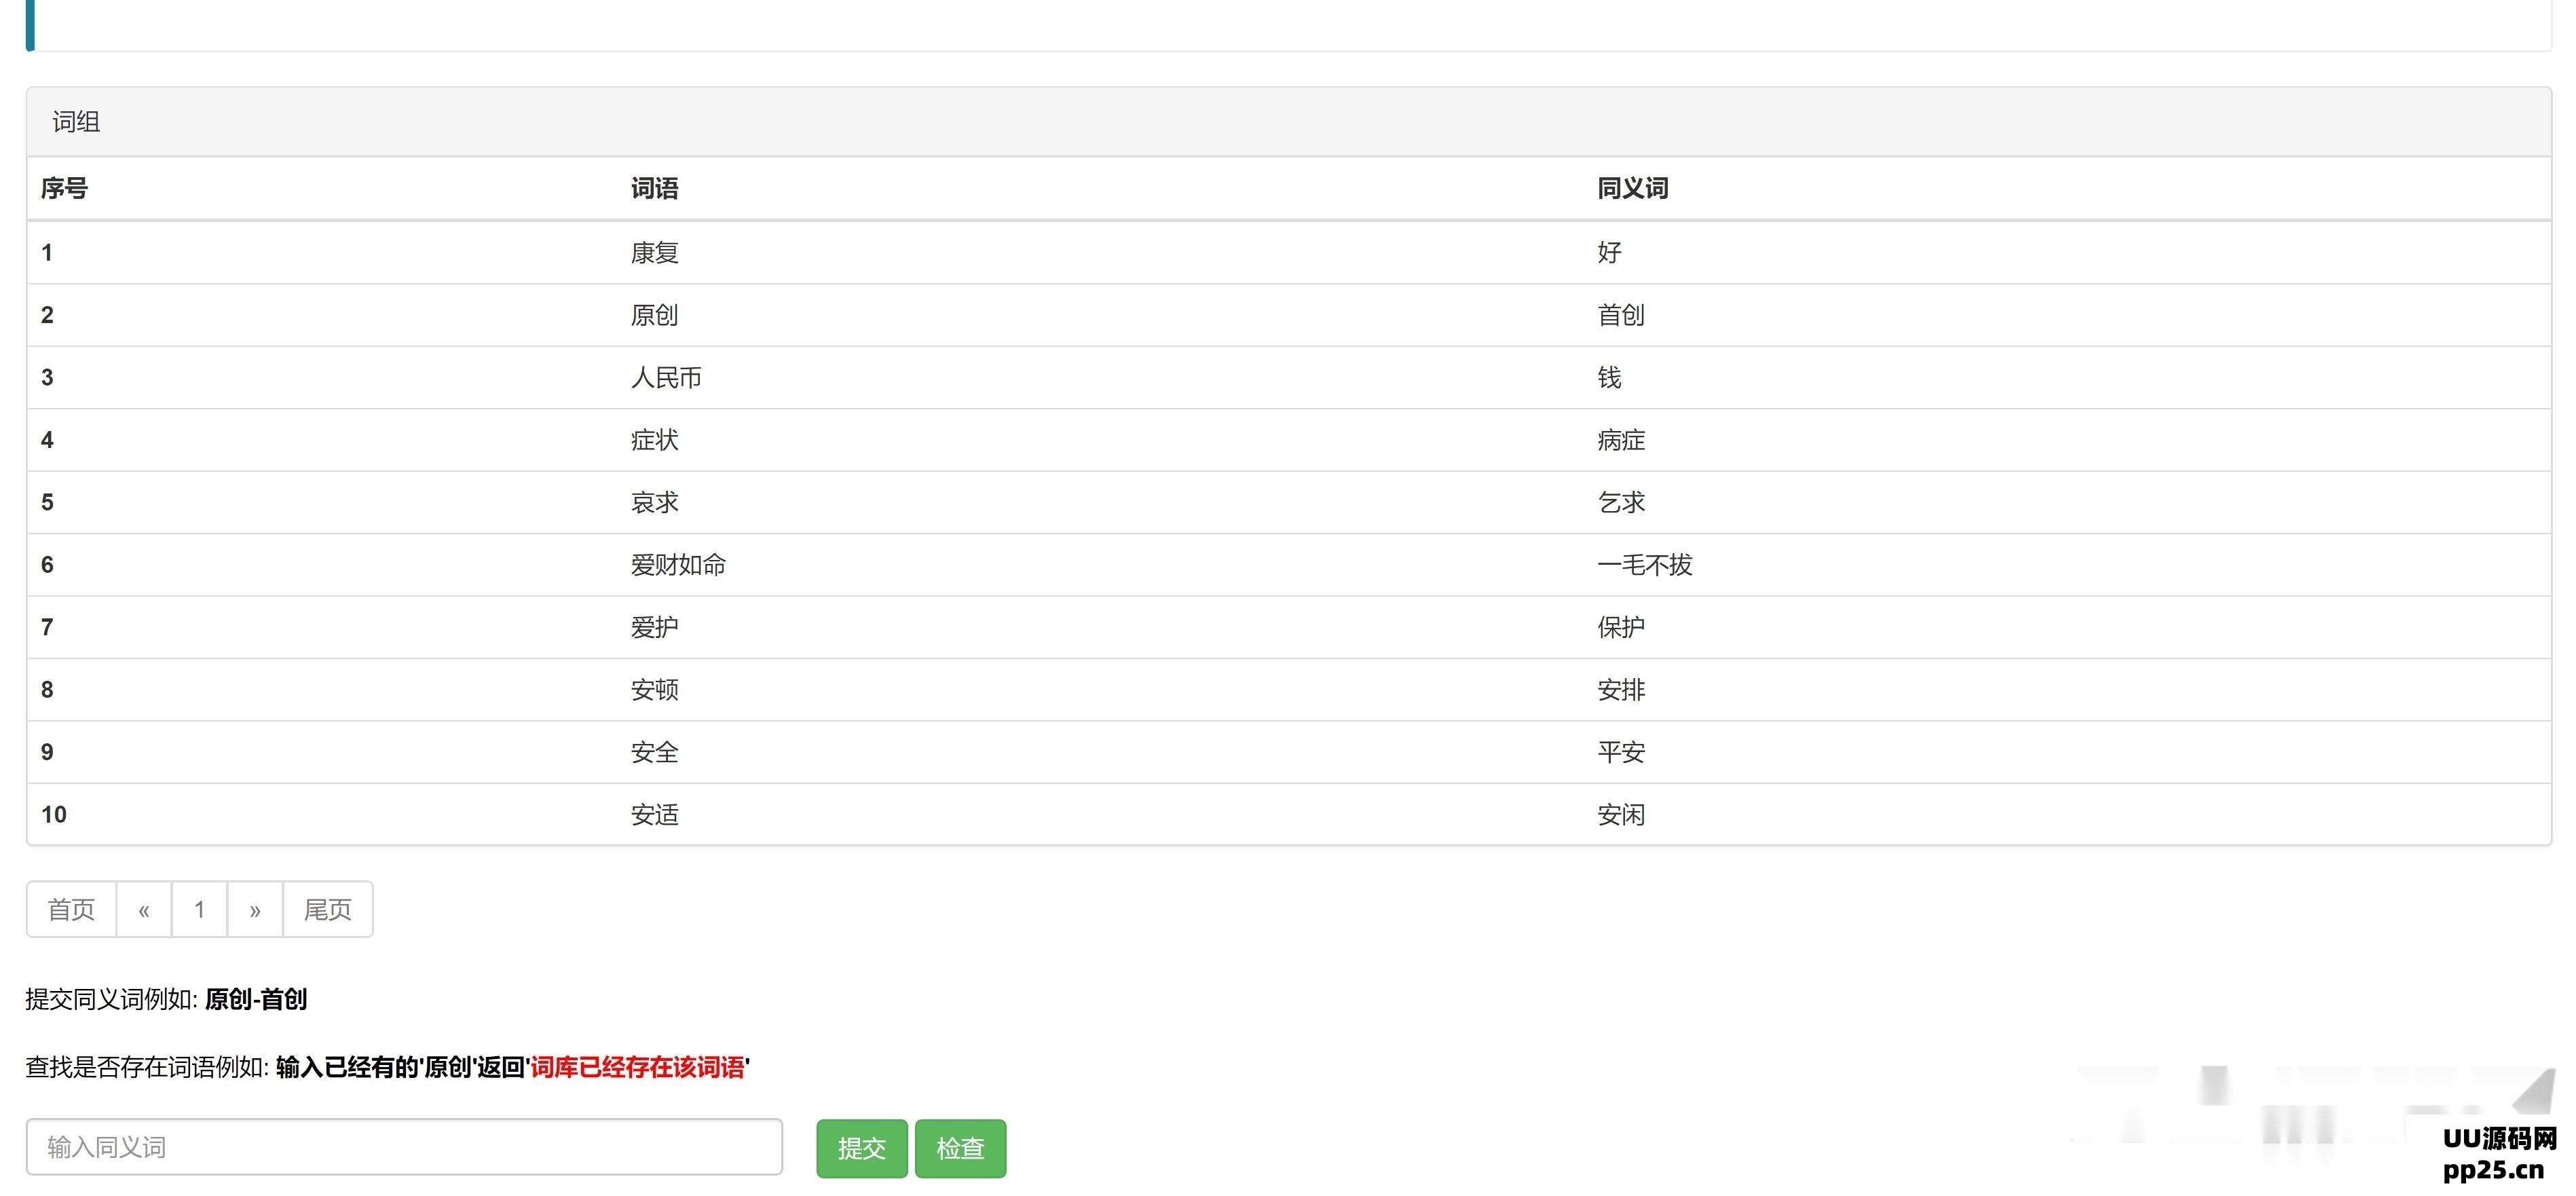Click the 词语 column header
The height and width of the screenshot is (1196, 2576).
(x=654, y=188)
